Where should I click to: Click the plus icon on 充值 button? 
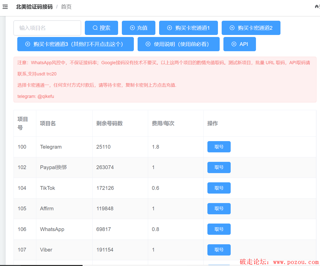[x=132, y=28]
